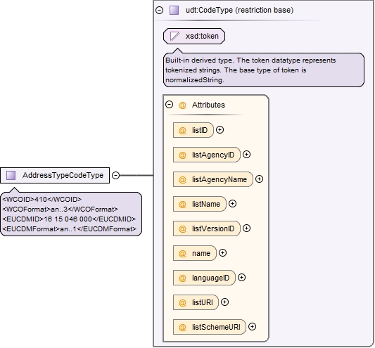Select the AddressTypeCodeType label
375x348 pixels.
coord(63,176)
